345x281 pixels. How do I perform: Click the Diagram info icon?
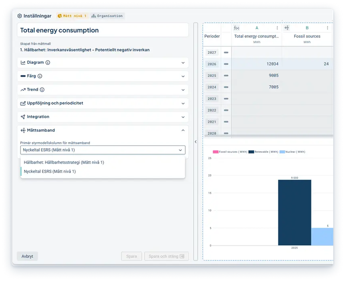pos(48,62)
